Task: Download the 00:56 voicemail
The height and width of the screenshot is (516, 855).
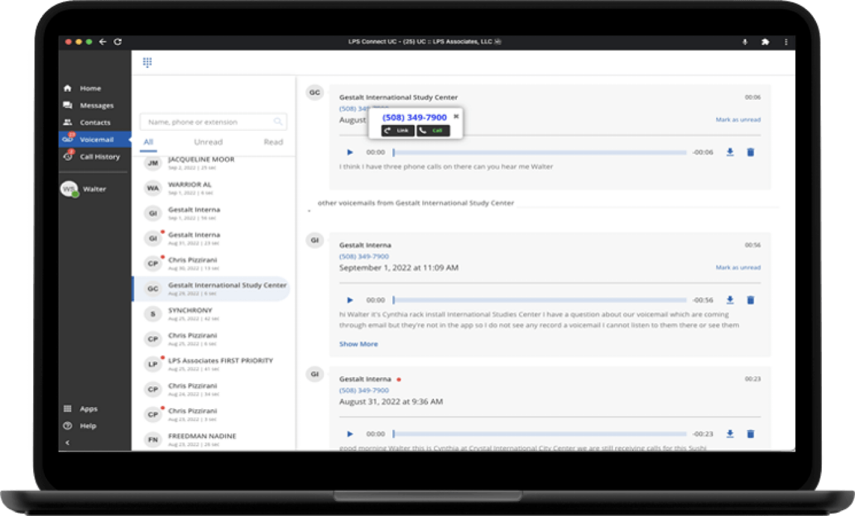Action: click(730, 300)
